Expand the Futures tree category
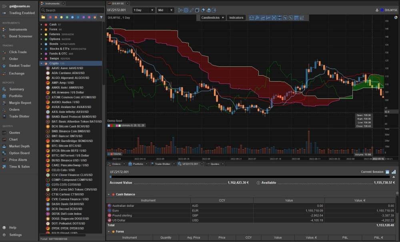Screen dimensions: 400x242 coord(41,34)
